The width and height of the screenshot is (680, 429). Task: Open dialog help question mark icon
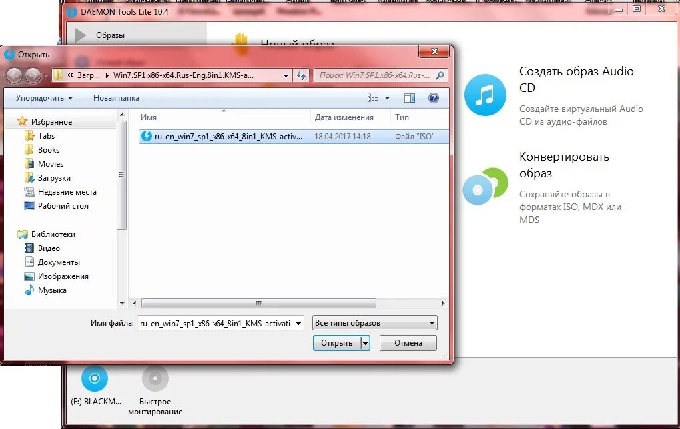click(x=433, y=98)
